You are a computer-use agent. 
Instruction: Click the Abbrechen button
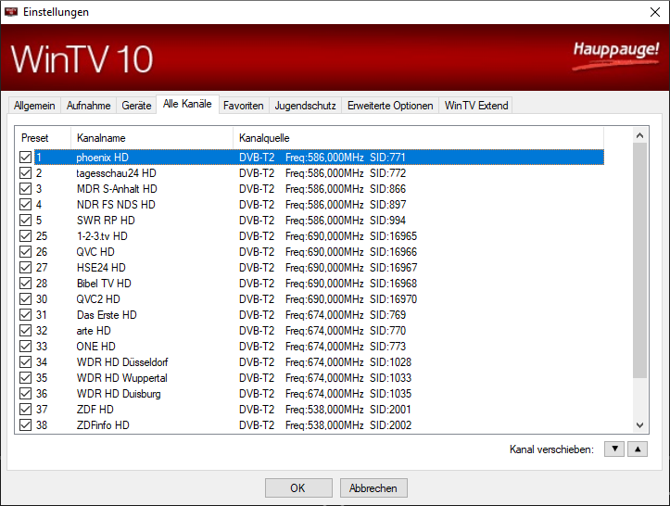373,488
